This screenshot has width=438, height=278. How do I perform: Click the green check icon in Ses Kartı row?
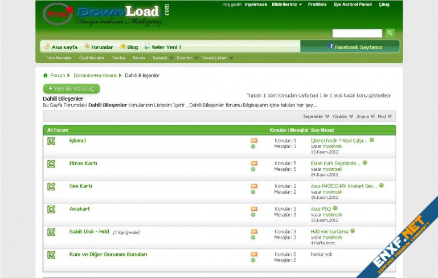[253, 192]
